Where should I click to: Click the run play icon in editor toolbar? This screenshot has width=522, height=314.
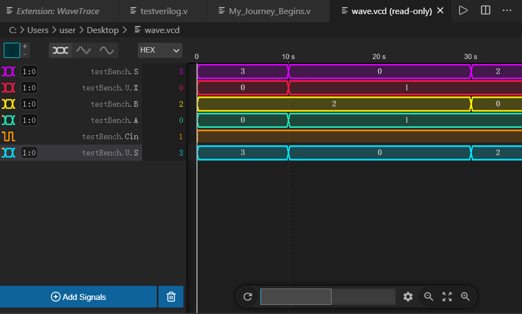tap(463, 10)
